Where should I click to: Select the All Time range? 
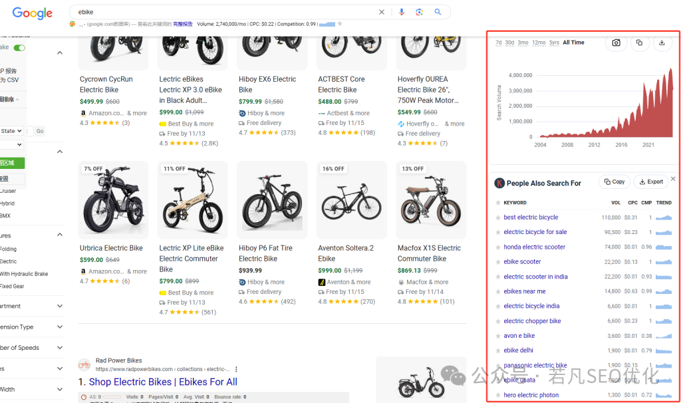click(573, 43)
